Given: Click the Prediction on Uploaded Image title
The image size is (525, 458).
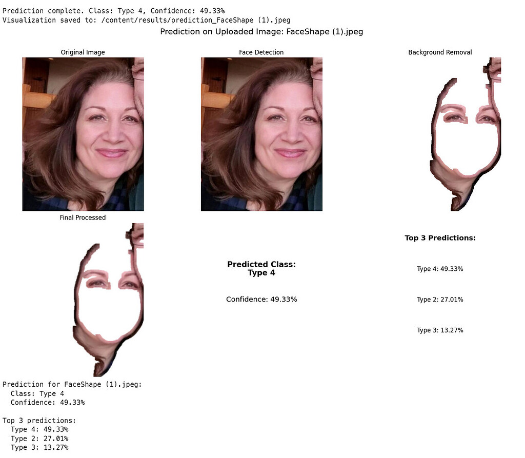Looking at the screenshot, I should coord(262,31).
